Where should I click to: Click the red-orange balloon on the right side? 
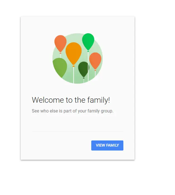tap(95, 60)
